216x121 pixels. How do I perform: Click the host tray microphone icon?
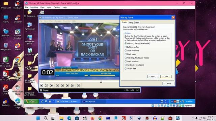tap(196, 118)
